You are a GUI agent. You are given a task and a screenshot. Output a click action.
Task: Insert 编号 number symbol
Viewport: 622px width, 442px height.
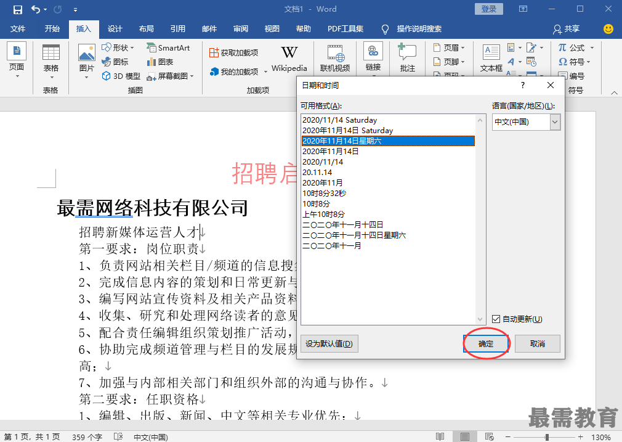[x=572, y=76]
